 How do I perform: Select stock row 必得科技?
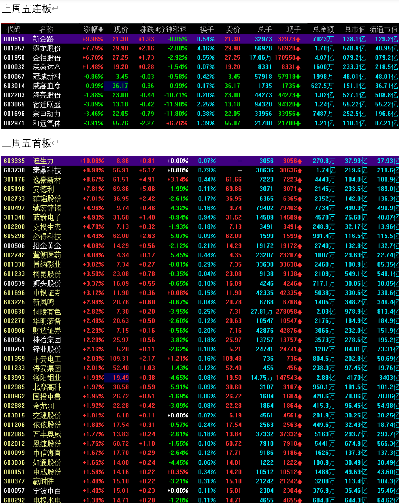[x=200, y=236]
